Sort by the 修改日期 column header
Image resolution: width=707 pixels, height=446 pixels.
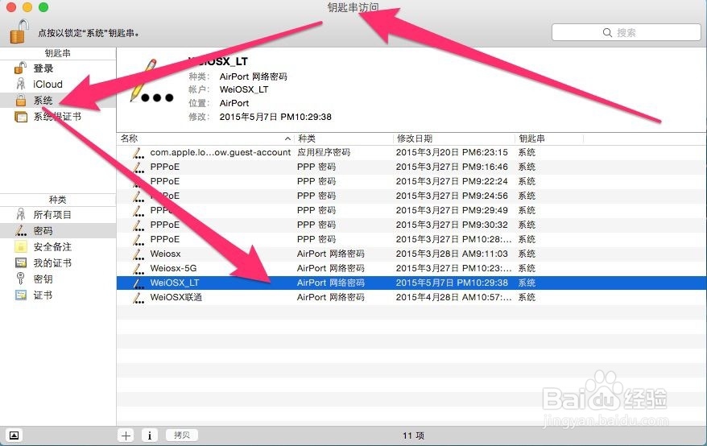click(x=454, y=138)
